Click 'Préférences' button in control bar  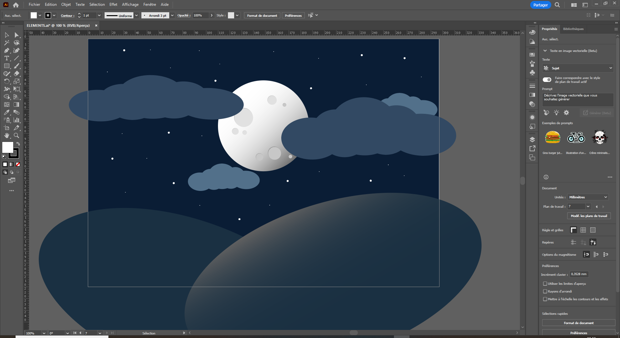point(293,15)
